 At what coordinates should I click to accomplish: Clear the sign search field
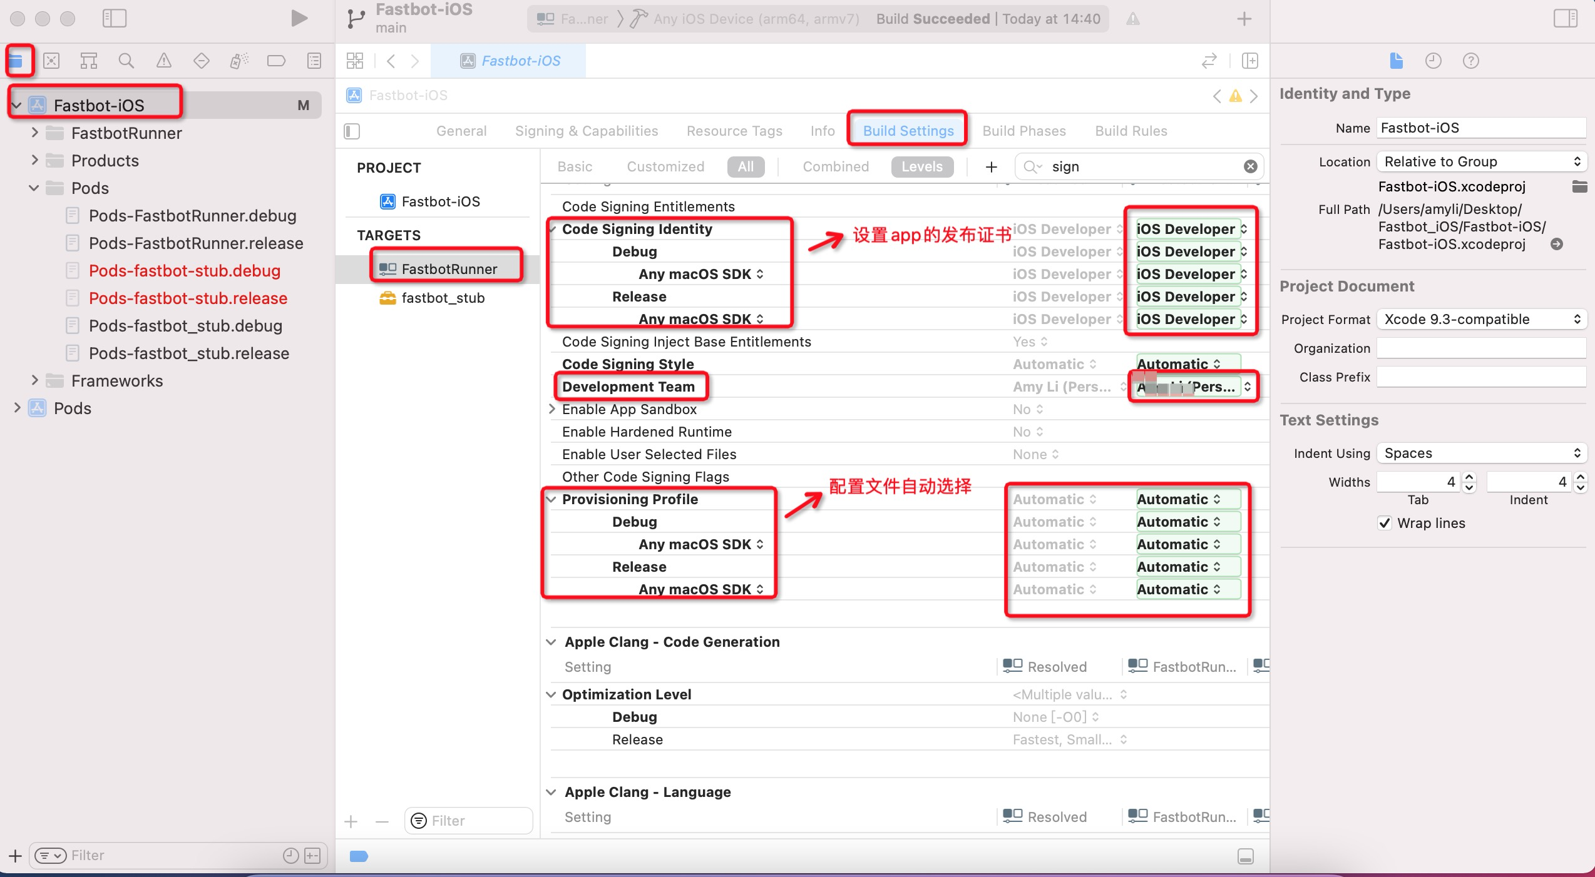(x=1250, y=166)
